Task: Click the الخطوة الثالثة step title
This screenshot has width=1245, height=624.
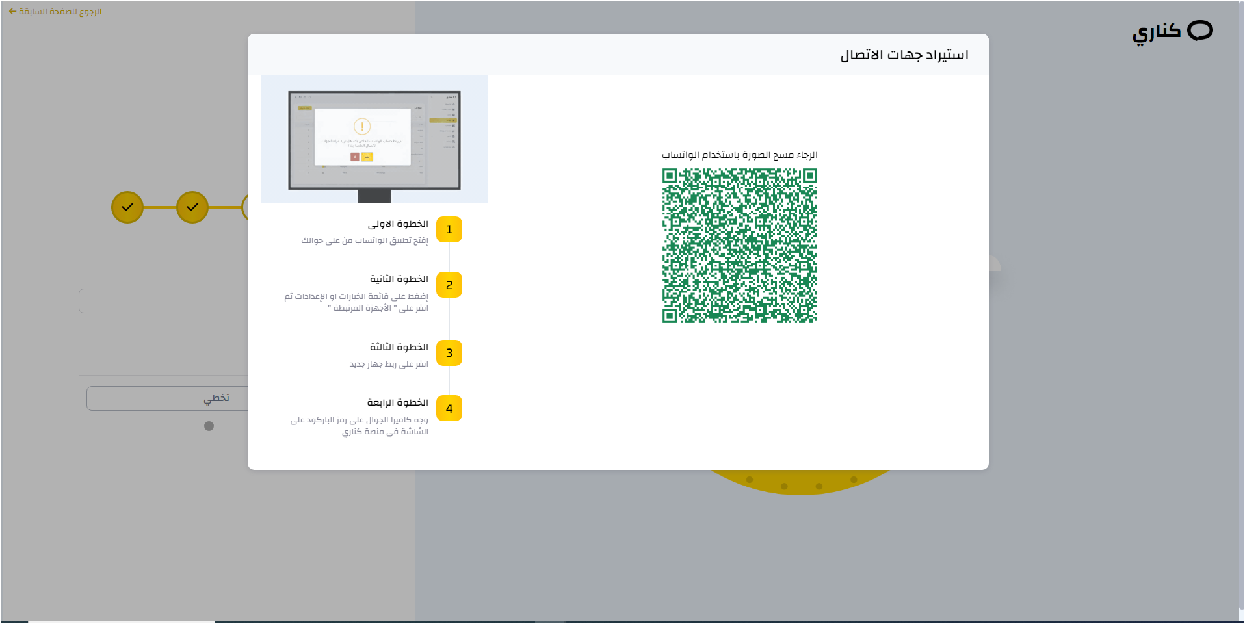Action: pyautogui.click(x=399, y=348)
